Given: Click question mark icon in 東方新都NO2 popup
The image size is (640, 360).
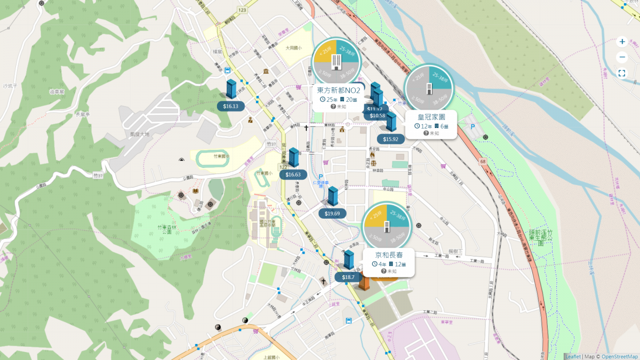Looking at the screenshot, I should [333, 107].
